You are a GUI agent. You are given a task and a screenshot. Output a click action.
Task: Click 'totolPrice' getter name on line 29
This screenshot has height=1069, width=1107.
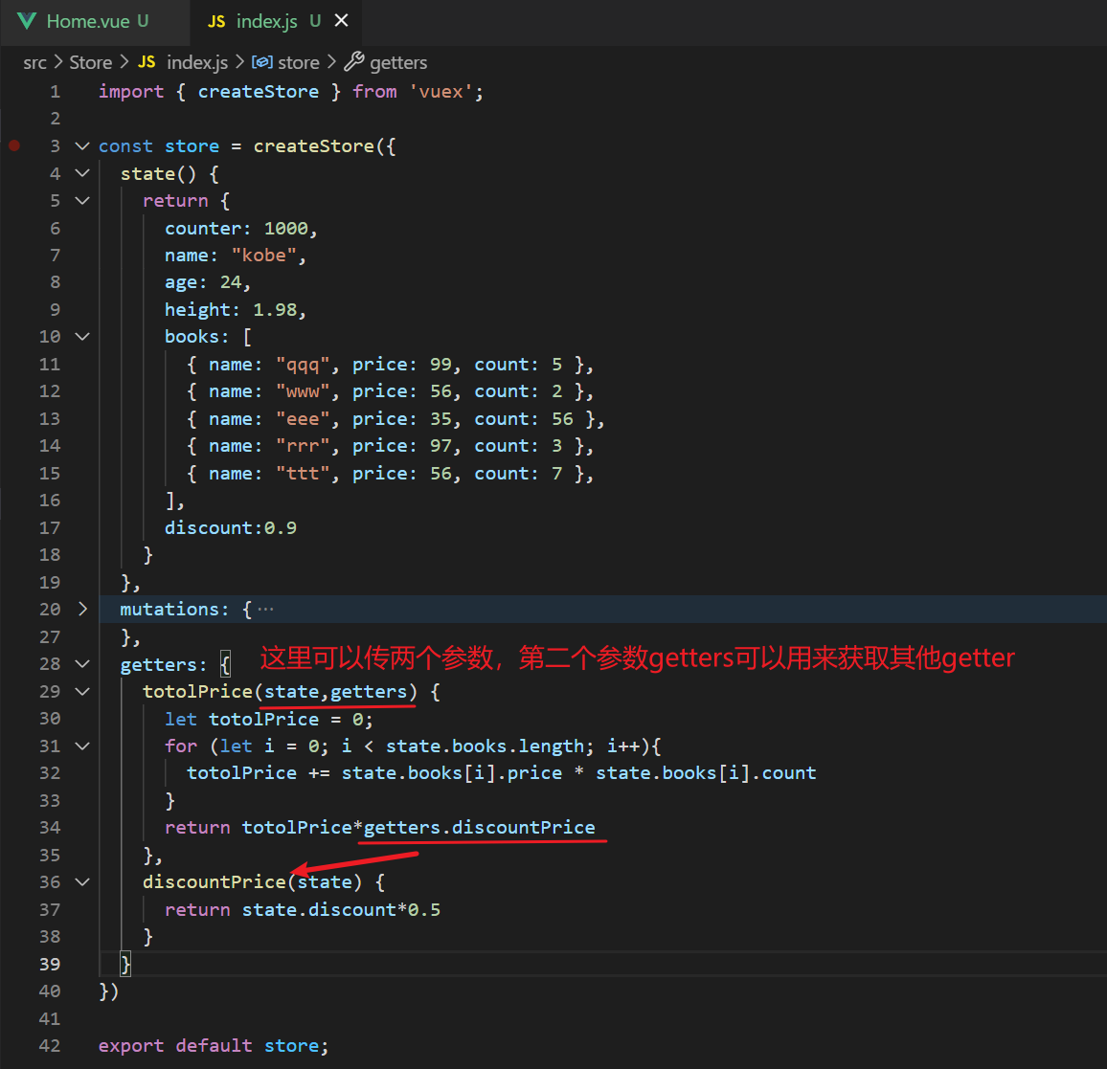coord(197,692)
